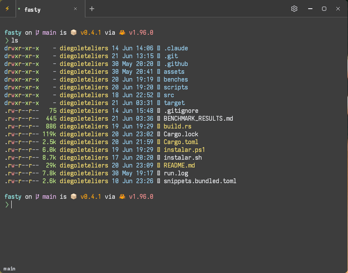
Task: Click the file icon beside .gitignore
Action: tap(159, 111)
